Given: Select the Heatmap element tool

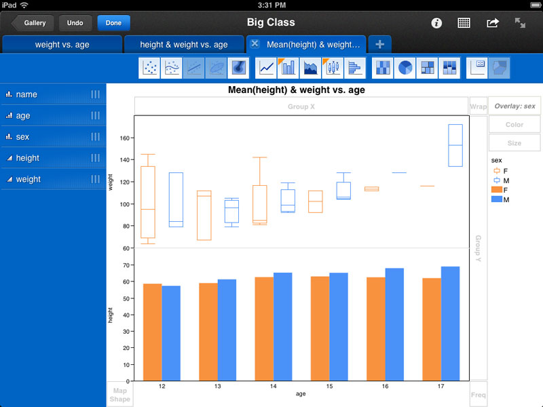Looking at the screenshot, I should (x=382, y=68).
